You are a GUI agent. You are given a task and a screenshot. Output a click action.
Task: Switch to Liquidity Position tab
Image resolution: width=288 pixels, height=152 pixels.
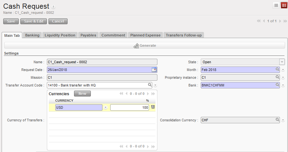coord(60,35)
